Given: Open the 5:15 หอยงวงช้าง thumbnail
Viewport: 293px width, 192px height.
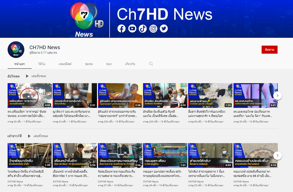Looking at the screenshot, I should [x=256, y=155].
